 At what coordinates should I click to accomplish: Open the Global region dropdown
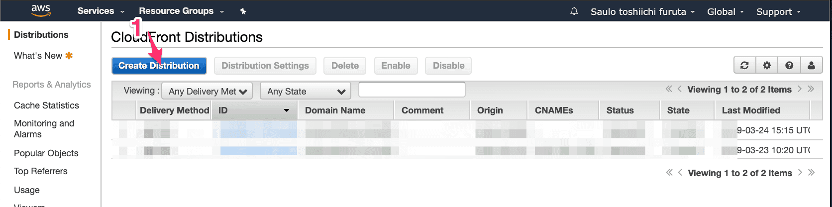point(726,11)
